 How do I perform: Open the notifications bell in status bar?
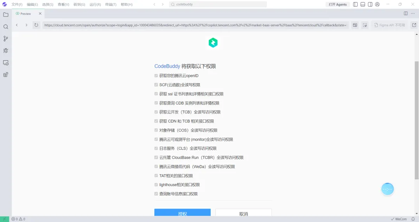pyautogui.click(x=413, y=219)
